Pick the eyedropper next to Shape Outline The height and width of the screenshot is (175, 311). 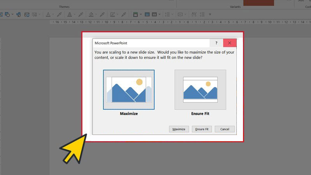click(124, 14)
